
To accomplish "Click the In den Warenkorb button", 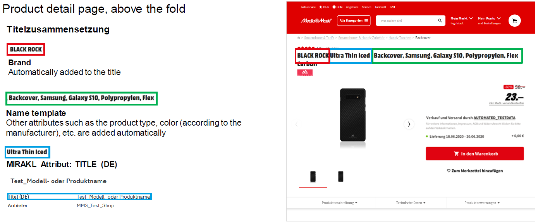I will [x=474, y=153].
